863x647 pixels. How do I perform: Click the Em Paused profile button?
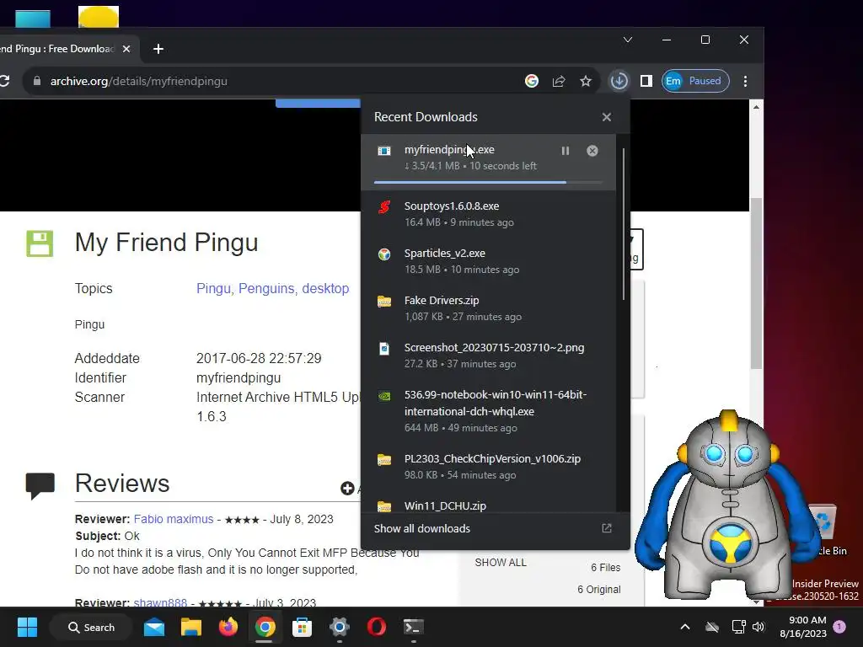[x=695, y=82]
